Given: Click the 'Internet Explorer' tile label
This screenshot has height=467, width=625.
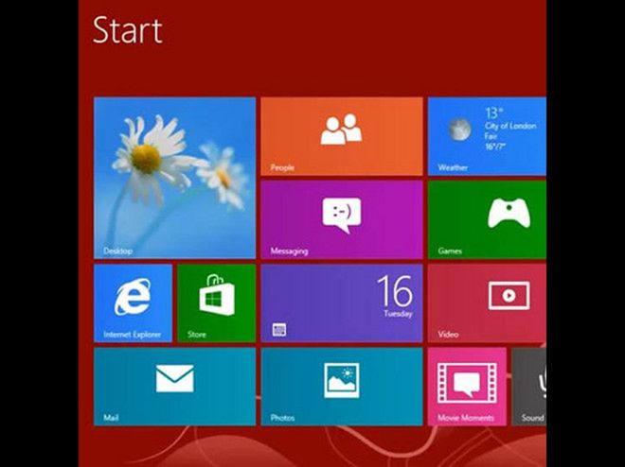Looking at the screenshot, I should pos(132,335).
